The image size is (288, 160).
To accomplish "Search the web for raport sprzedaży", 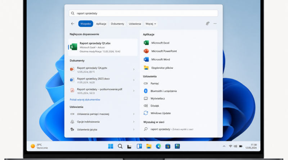I will pos(168,129).
